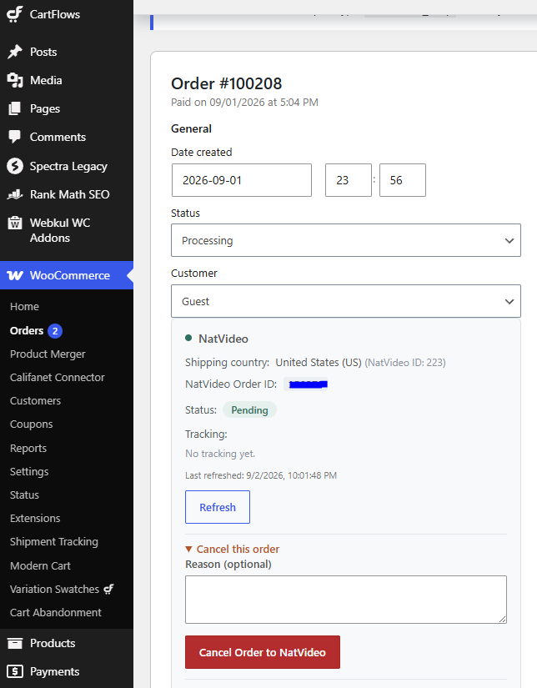Screen dimensions: 537x688
Task: Click the Posts pushpin icon
Action: [14, 52]
